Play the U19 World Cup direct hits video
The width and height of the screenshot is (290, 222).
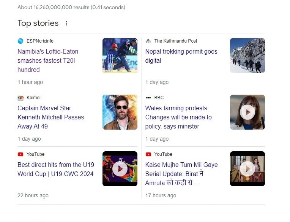point(120,169)
